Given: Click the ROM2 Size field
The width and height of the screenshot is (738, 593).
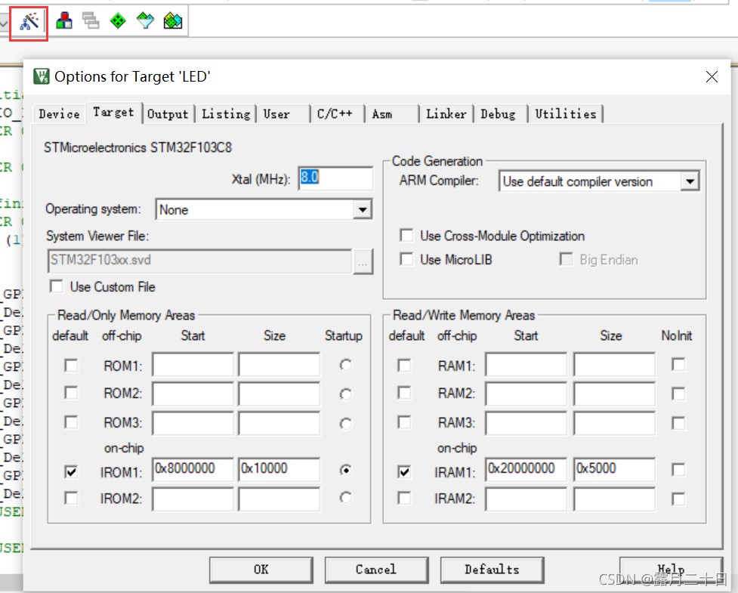Looking at the screenshot, I should 279,394.
